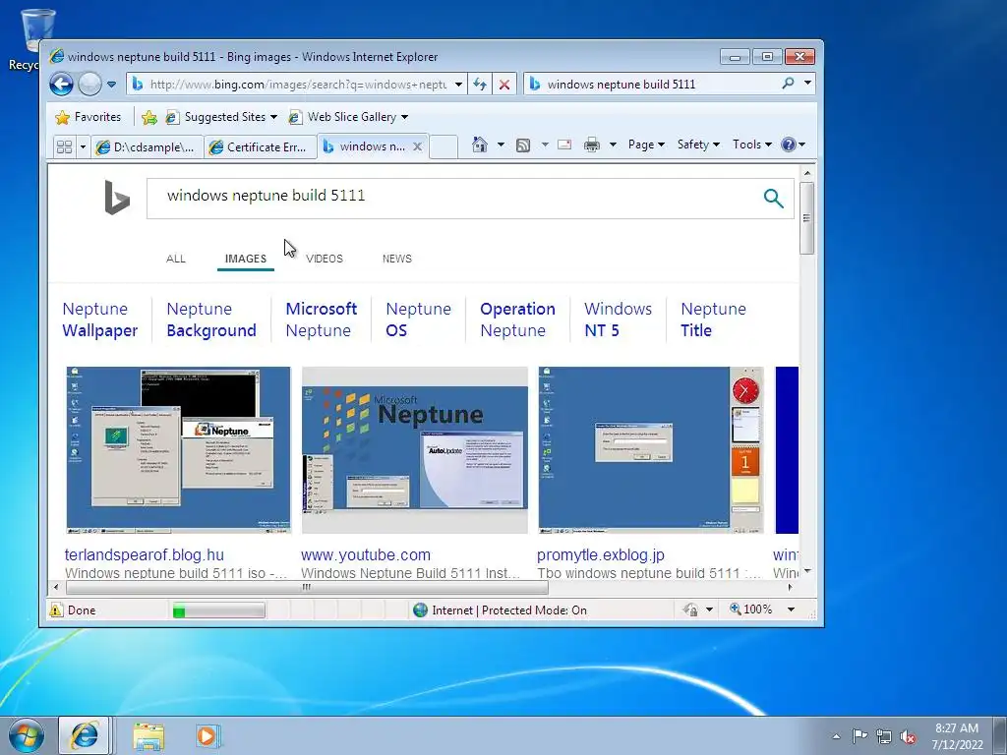Click the Neptune Background suggestion
This screenshot has width=1007, height=755.
(211, 319)
